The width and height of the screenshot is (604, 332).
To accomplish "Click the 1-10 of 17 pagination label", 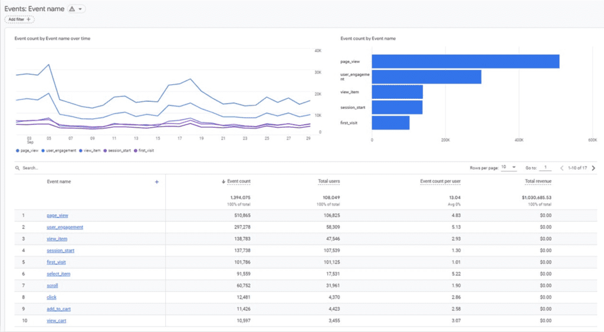I will coord(577,168).
